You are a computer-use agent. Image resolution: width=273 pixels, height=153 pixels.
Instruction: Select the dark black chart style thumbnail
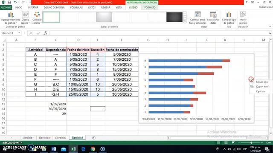tap(174, 17)
